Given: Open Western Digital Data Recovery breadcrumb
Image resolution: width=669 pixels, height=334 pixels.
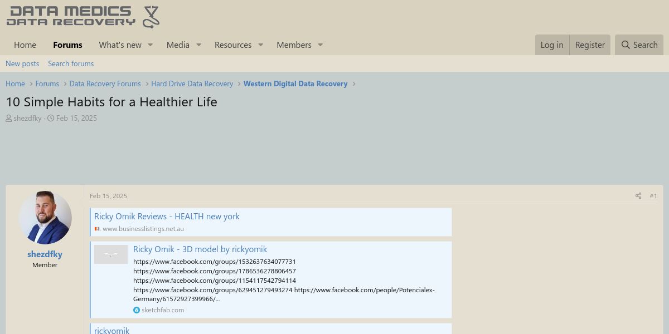Looking at the screenshot, I should tap(295, 83).
